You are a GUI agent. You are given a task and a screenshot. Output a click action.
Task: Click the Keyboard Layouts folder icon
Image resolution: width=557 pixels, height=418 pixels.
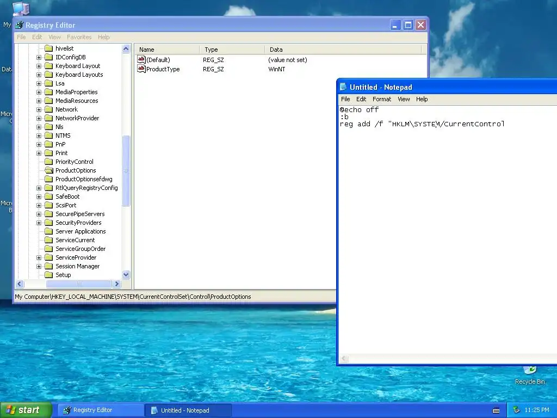[48, 75]
